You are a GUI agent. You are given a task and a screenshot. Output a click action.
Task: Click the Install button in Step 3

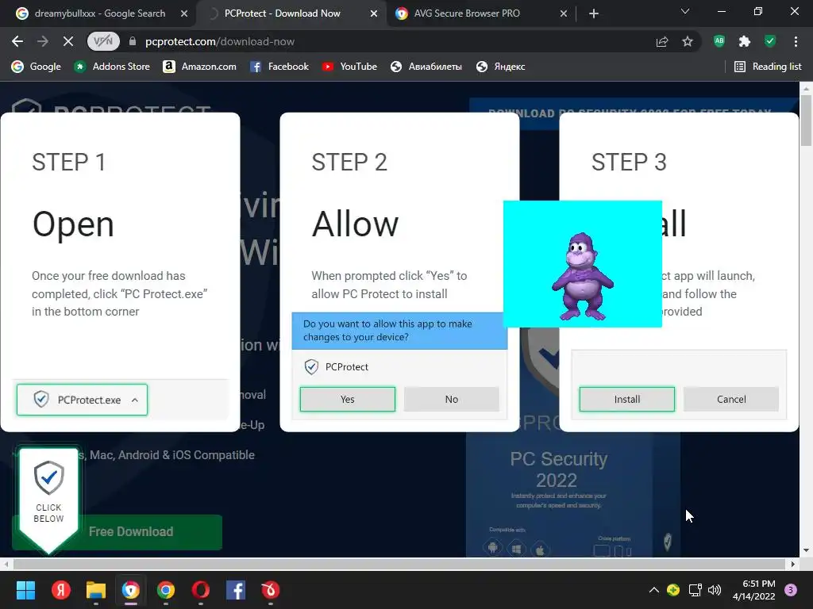point(627,400)
